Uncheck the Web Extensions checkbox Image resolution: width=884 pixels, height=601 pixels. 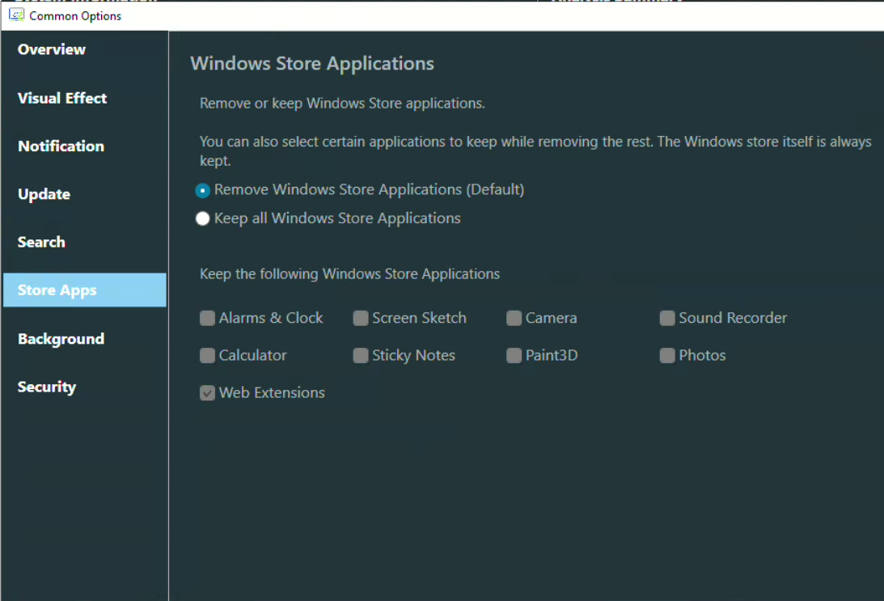(208, 393)
